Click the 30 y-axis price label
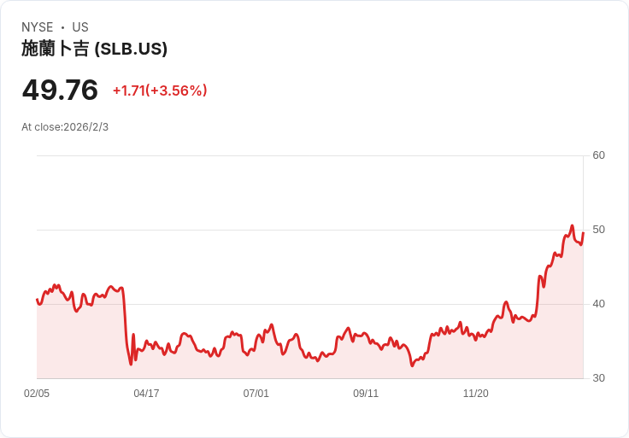Viewport: 629px width, 438px height. coord(598,378)
